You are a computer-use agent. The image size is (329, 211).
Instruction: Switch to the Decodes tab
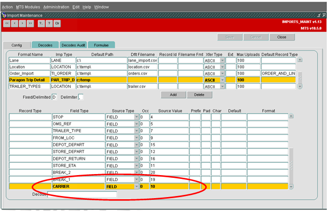(45, 45)
